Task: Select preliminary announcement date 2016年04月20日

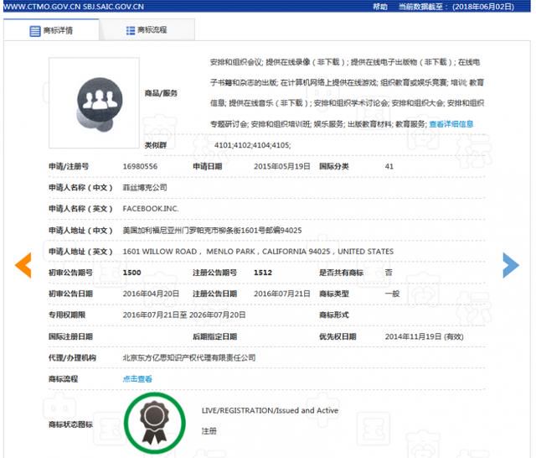Action: pyautogui.click(x=151, y=294)
